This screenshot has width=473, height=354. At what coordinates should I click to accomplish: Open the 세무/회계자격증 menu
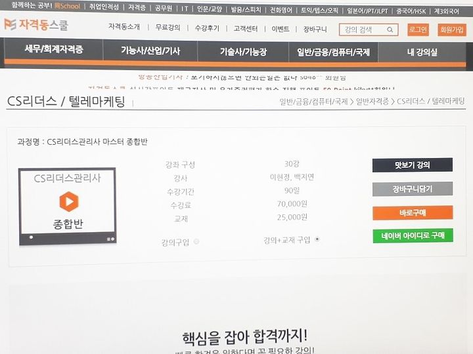pos(54,49)
